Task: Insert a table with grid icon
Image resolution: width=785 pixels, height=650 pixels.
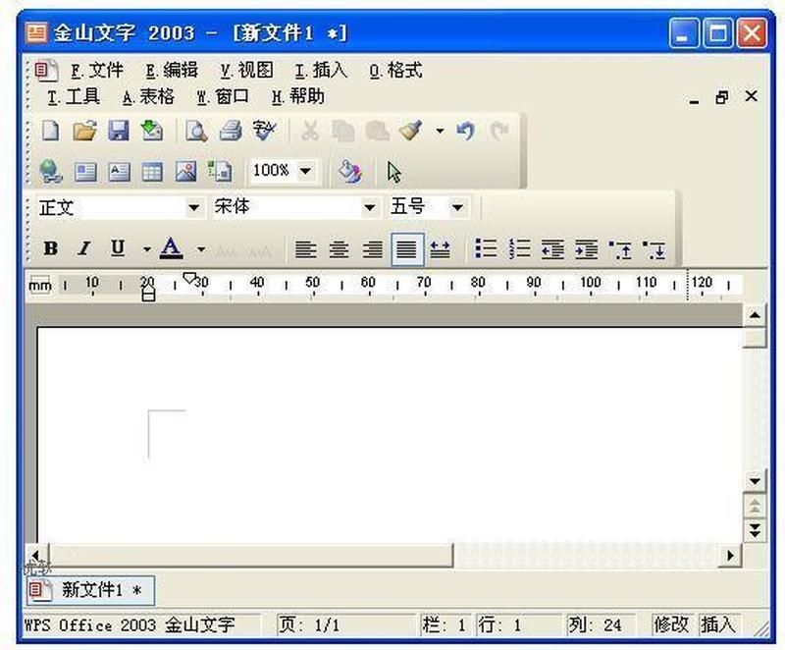Action: (x=152, y=172)
